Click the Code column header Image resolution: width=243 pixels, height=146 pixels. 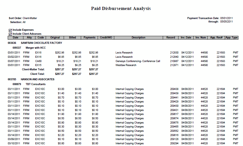tap(41, 38)
